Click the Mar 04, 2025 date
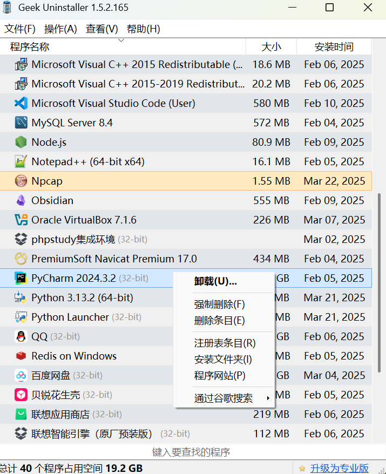The height and width of the screenshot is (474, 386). [334, 375]
